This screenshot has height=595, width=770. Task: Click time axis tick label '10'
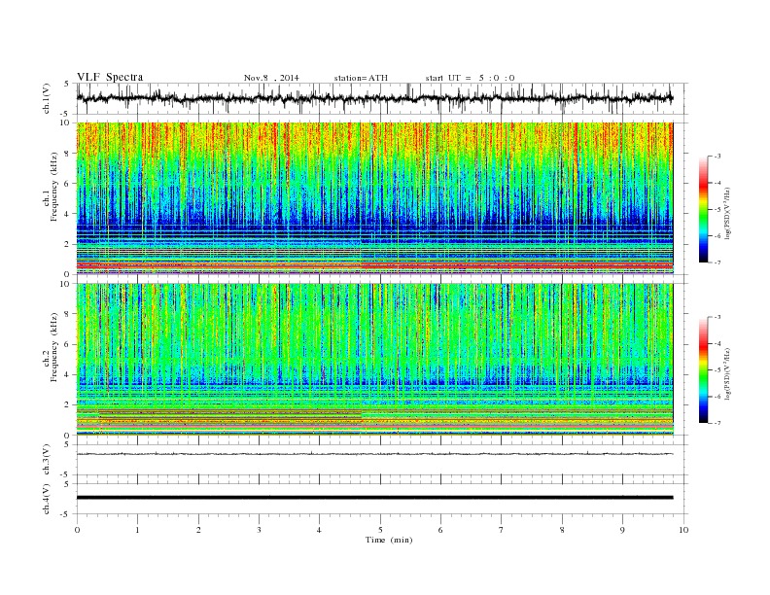pos(683,530)
